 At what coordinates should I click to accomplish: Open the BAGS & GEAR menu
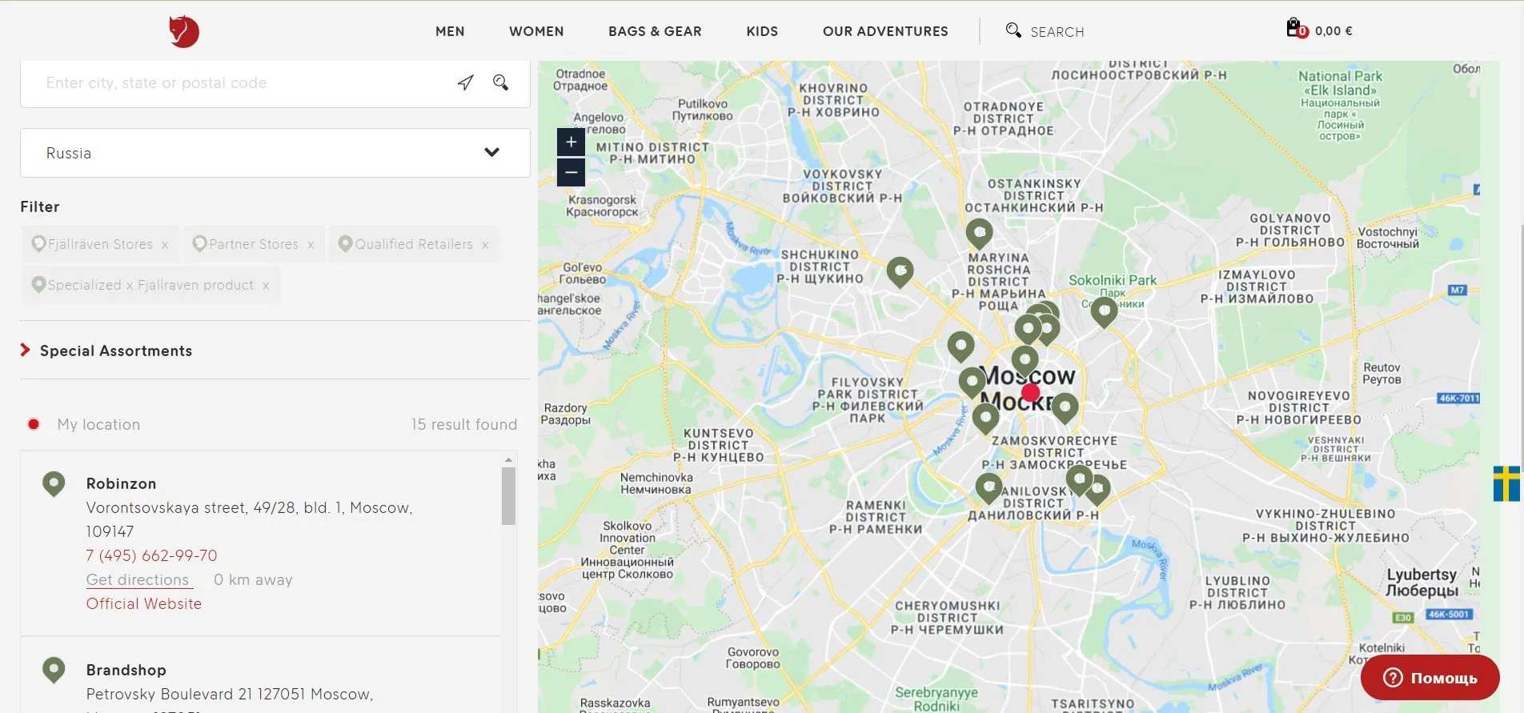pyautogui.click(x=655, y=31)
